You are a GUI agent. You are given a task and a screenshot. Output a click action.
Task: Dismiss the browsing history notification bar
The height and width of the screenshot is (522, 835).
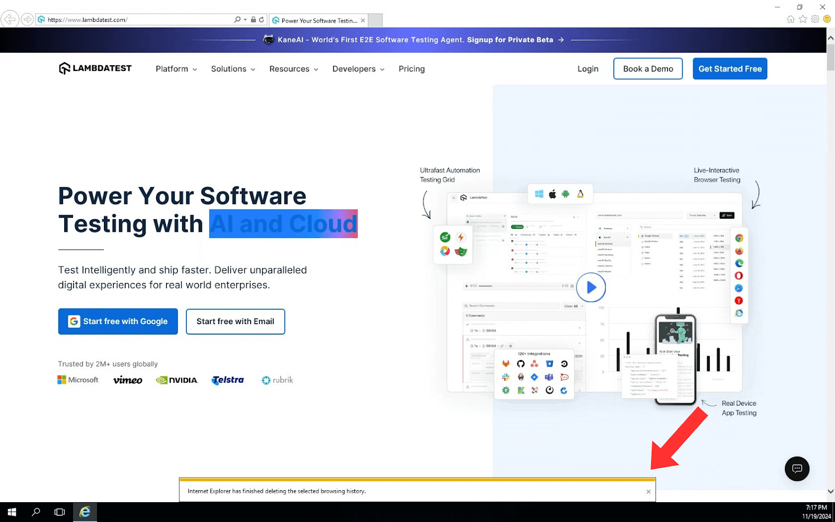point(648,492)
